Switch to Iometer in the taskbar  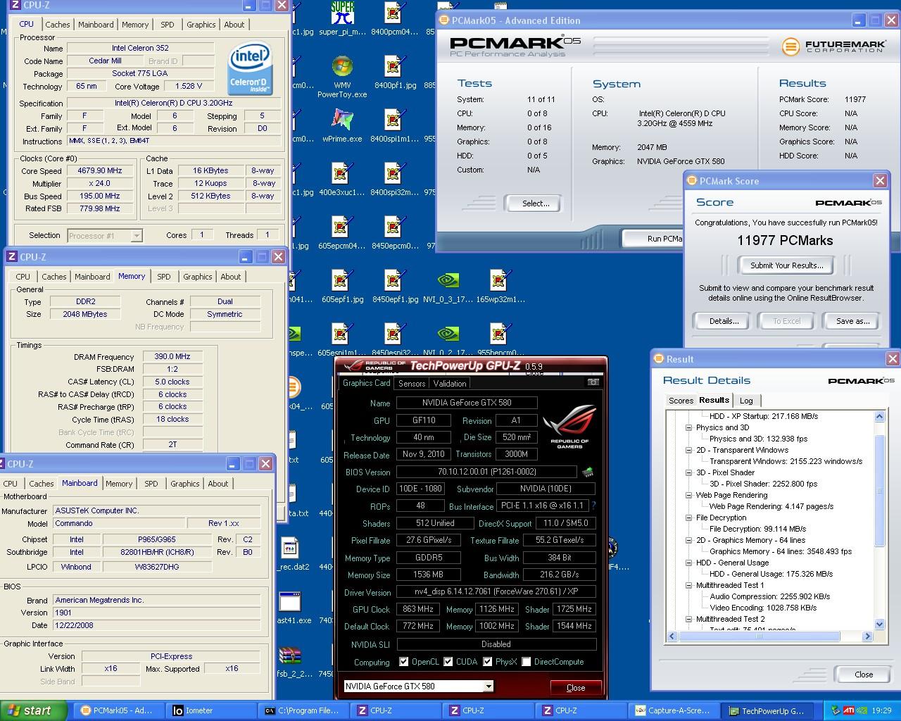pyautogui.click(x=212, y=710)
